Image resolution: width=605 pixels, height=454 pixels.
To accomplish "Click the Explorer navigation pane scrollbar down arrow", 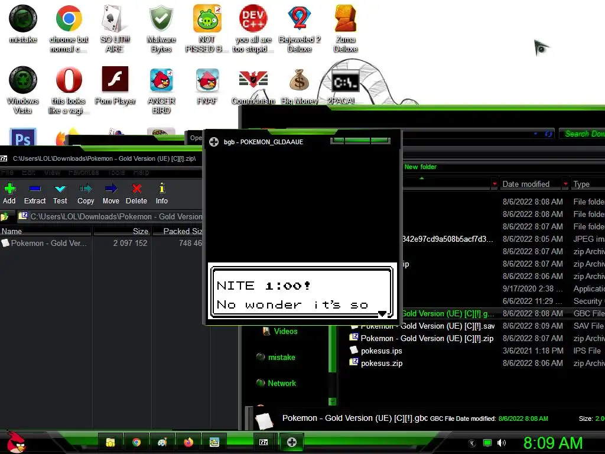I will 332,401.
